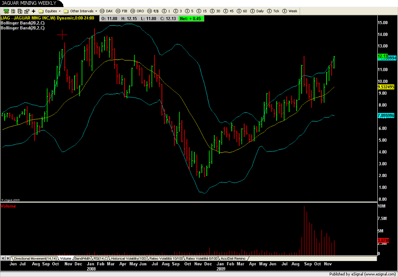
Task: Switch chart to Week interval
Action: [290, 11]
